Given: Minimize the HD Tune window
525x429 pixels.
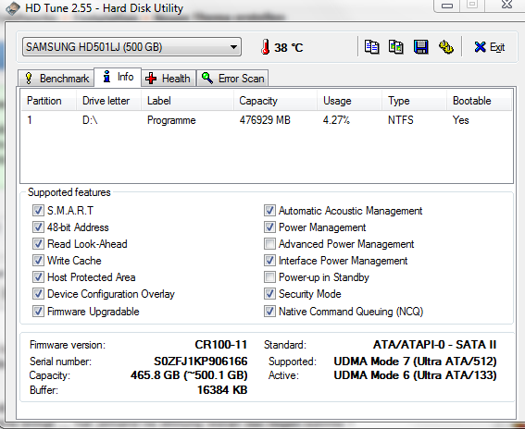Looking at the screenshot, I should click(x=447, y=6).
